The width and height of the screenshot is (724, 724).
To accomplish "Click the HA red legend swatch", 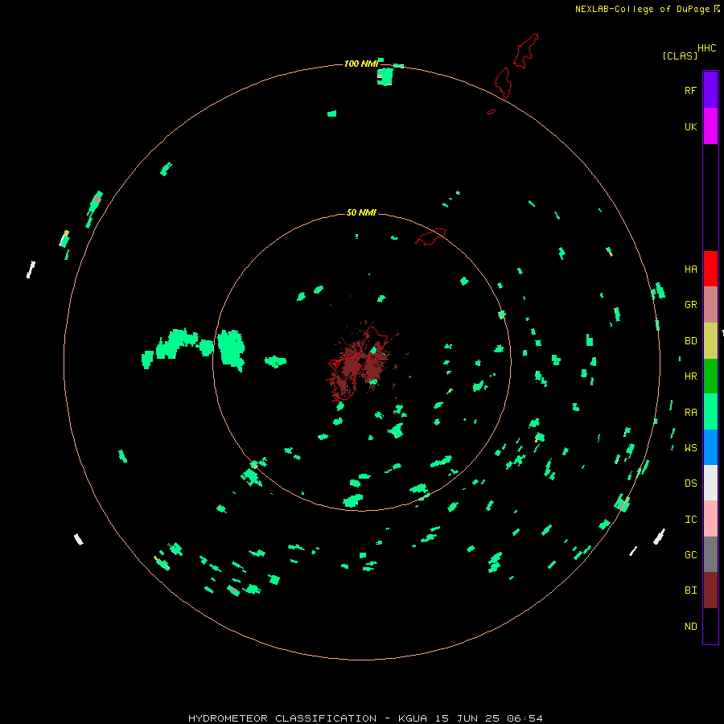I will 710,269.
